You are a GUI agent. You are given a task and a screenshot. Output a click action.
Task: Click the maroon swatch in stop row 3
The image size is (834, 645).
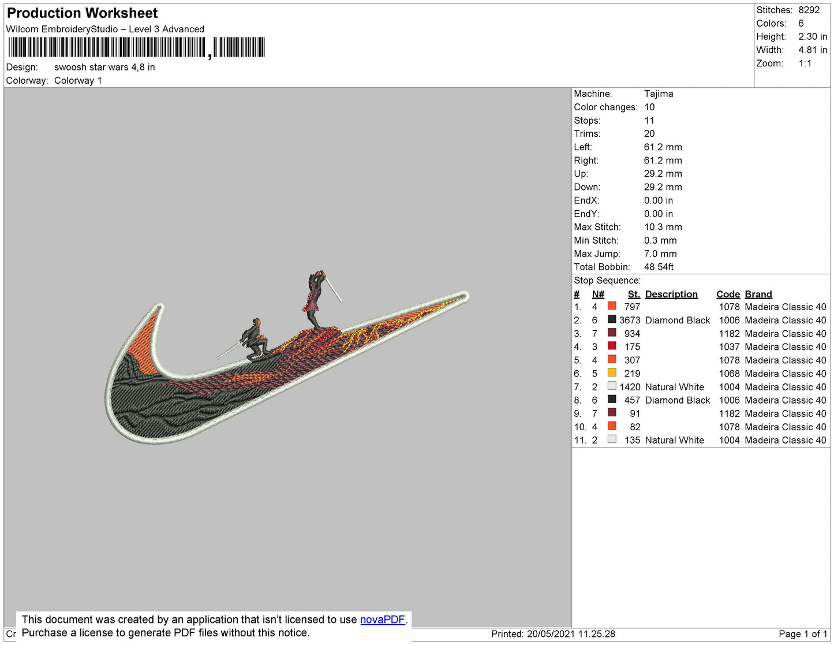coord(612,333)
